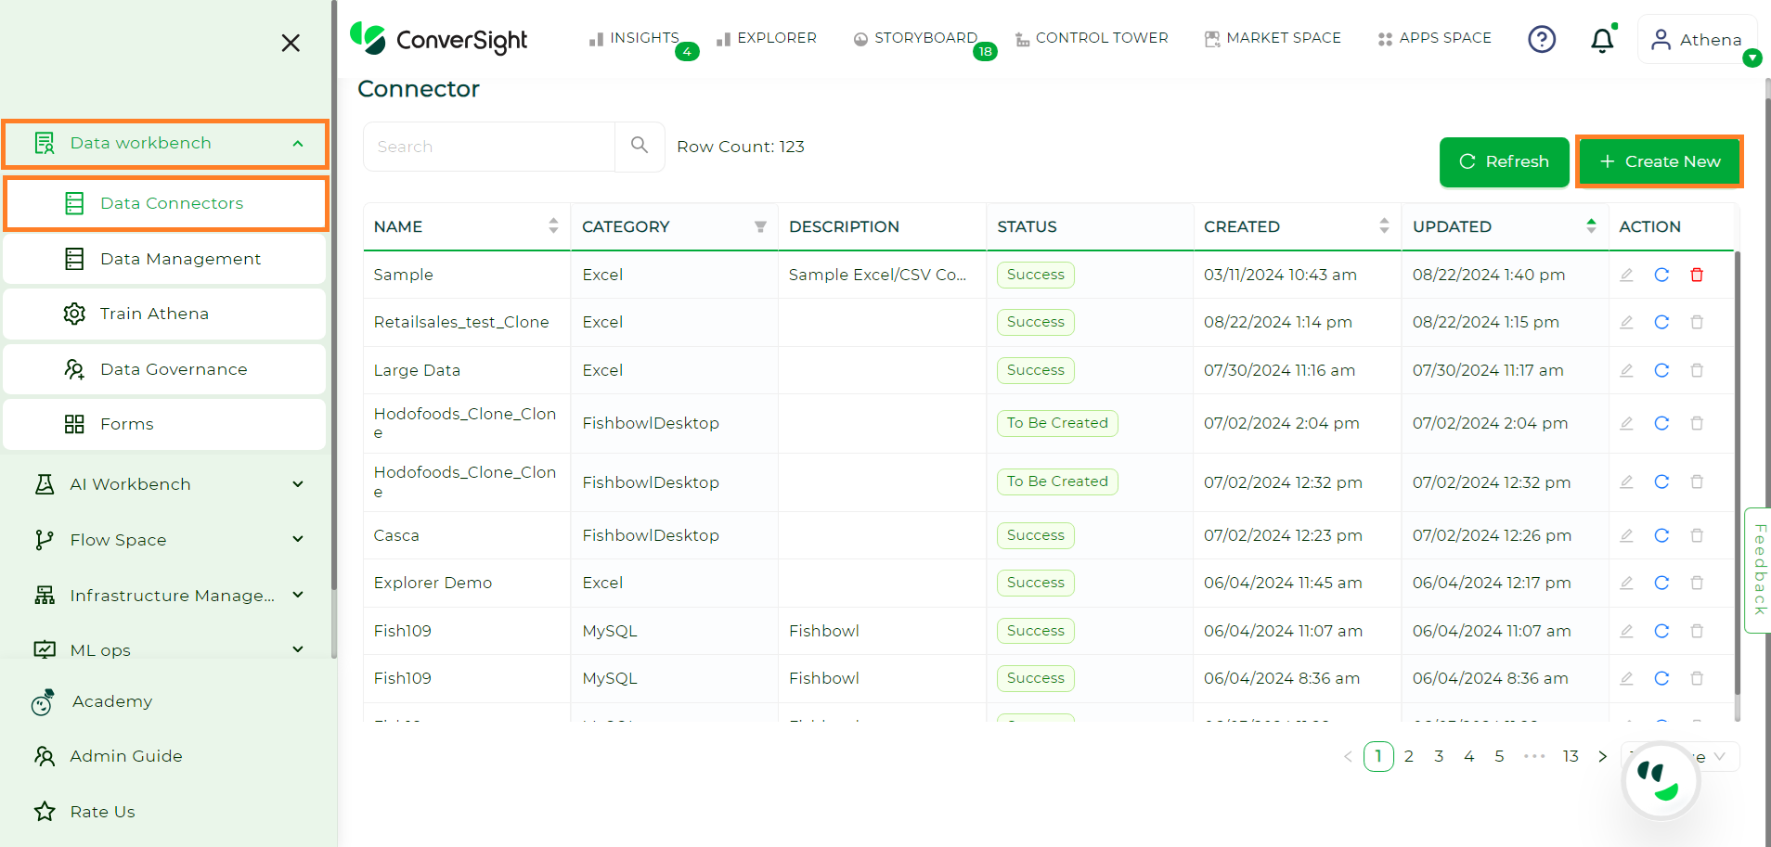This screenshot has height=847, width=1771.
Task: Open the INSIGHTS tab
Action: coord(634,38)
